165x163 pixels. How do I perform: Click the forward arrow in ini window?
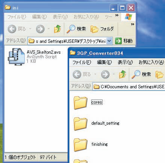tap(40, 29)
